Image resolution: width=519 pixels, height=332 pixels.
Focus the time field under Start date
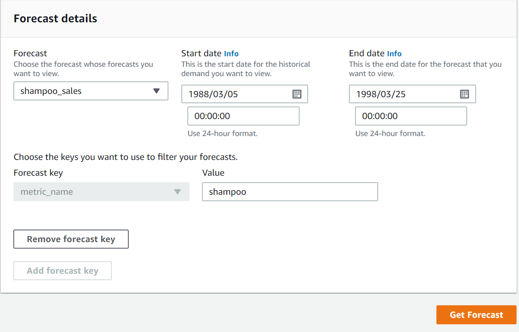click(243, 116)
